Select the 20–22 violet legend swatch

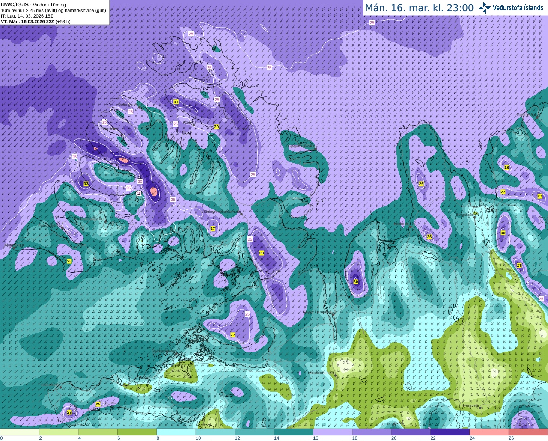click(x=411, y=432)
